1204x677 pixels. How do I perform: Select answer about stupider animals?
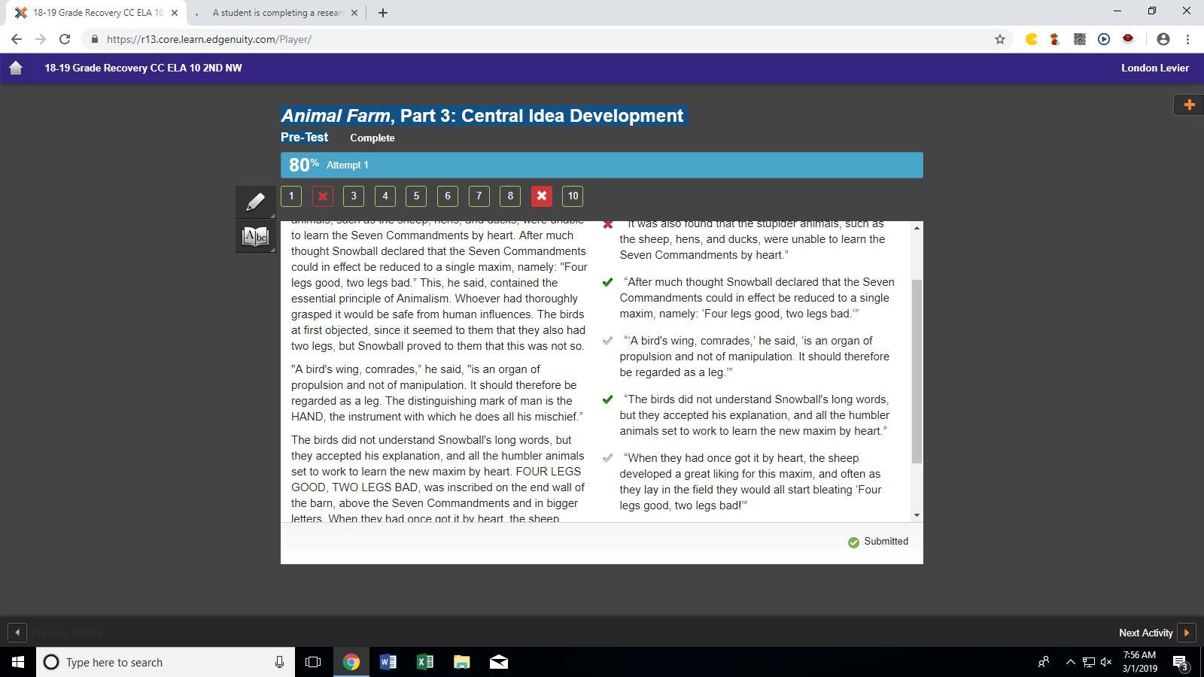tap(752, 239)
